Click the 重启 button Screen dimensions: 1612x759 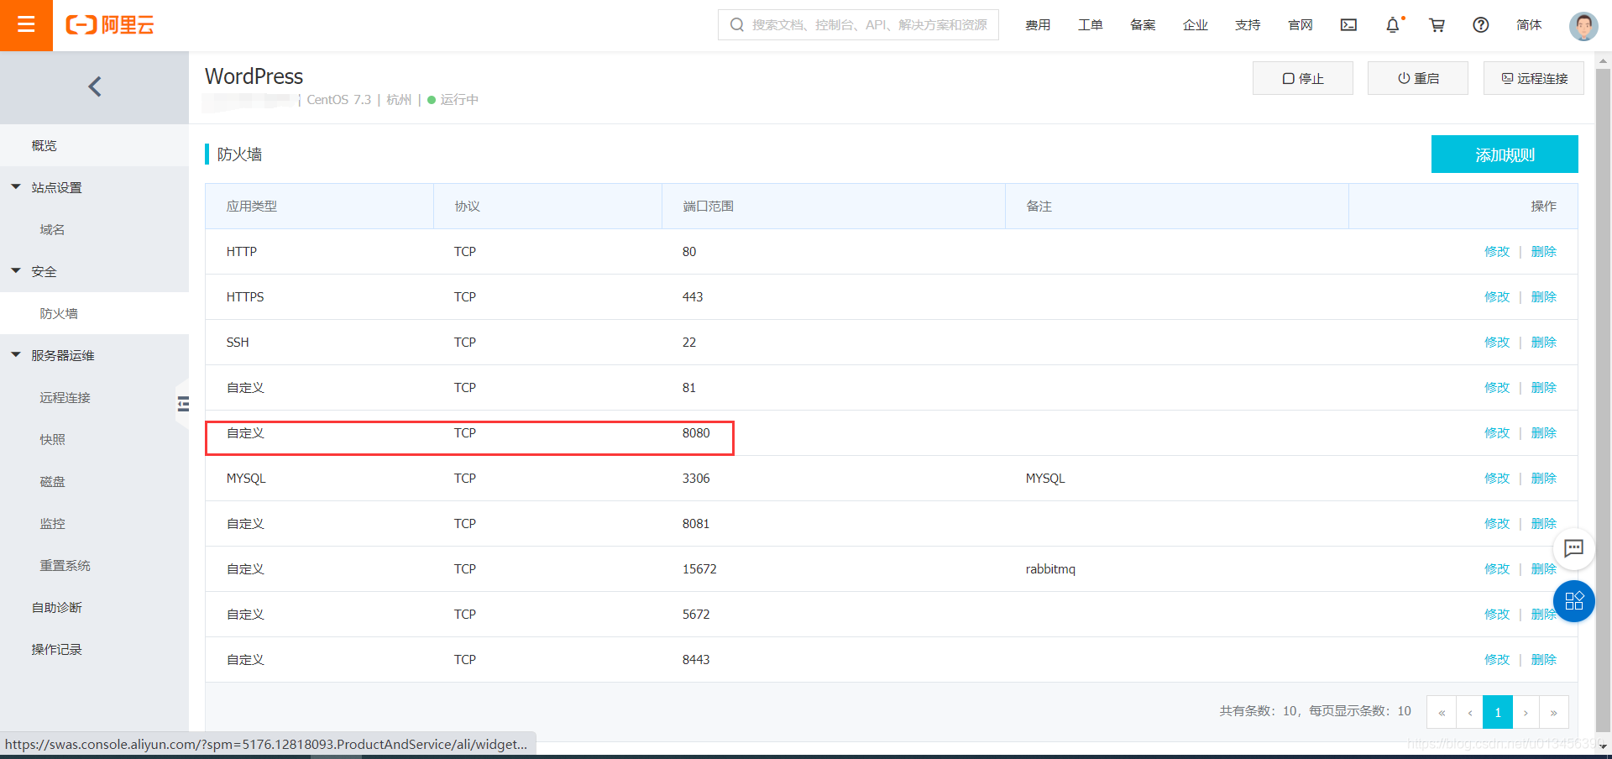(x=1417, y=78)
